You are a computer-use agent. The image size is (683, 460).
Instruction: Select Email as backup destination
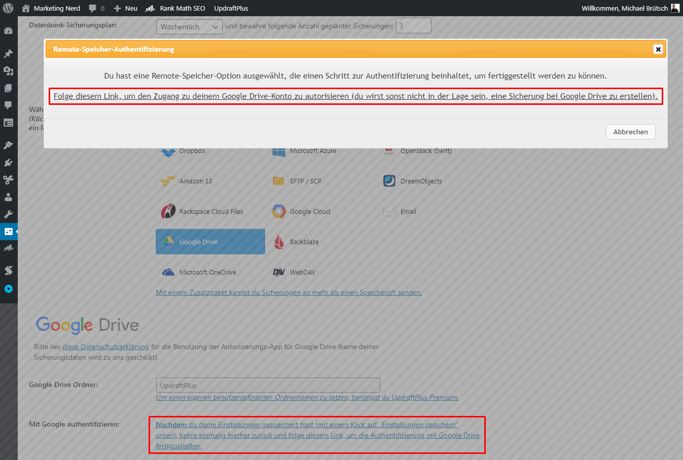(x=400, y=211)
